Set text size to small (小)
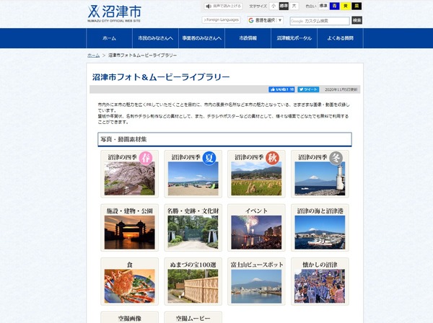 [x=274, y=6]
